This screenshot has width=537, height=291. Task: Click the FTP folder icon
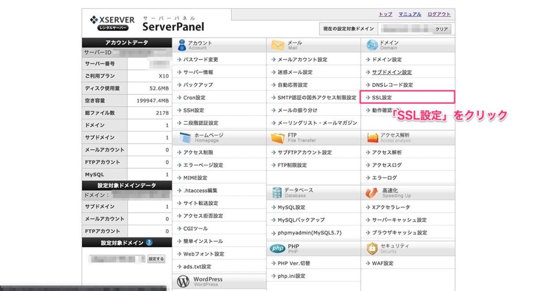point(277,138)
